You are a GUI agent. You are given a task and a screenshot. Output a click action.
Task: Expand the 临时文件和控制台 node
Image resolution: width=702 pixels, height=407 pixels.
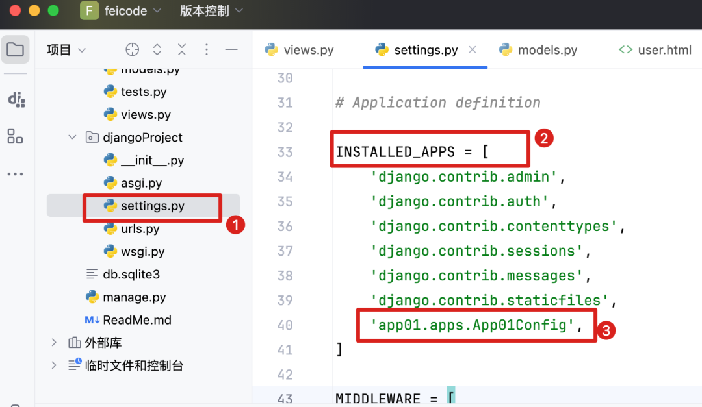[x=53, y=365]
